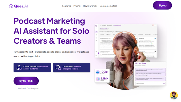Click the first suggested question in Ques chat
This screenshot has width=181, height=102.
click(x=150, y=70)
